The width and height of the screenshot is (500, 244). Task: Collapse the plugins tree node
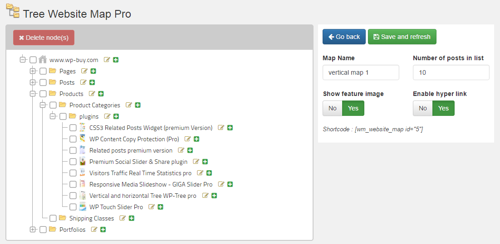53,116
